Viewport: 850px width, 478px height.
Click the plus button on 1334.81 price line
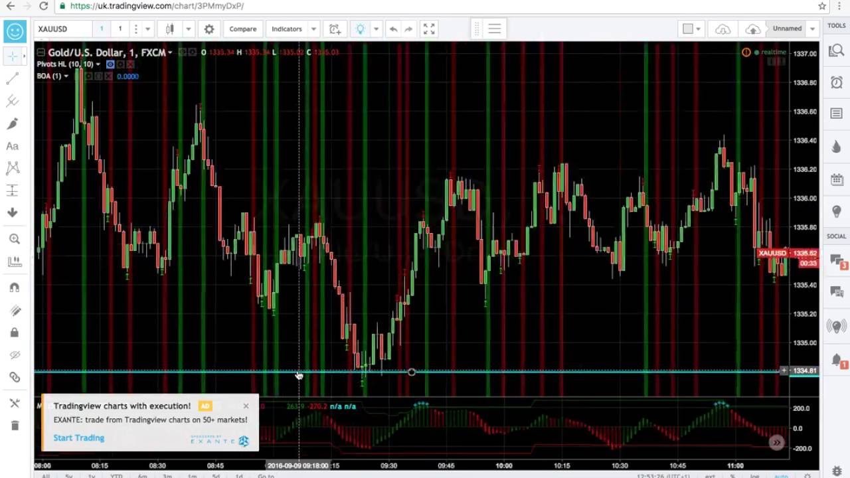[x=784, y=370]
